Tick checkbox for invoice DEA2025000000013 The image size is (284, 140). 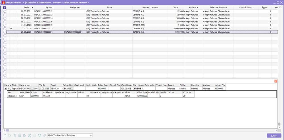(x=5, y=29)
